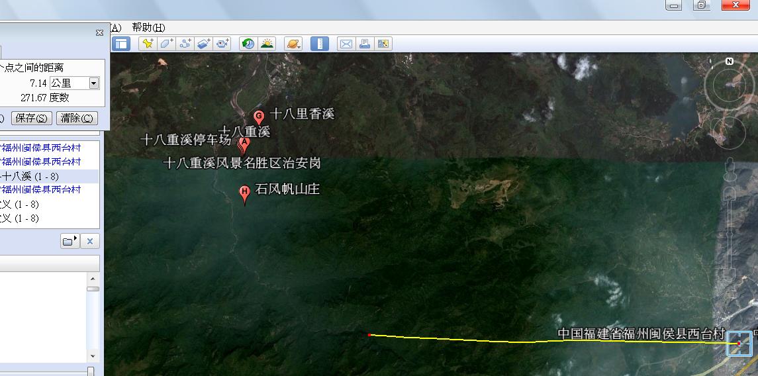The width and height of the screenshot is (758, 376).
Task: Start recording a tour with camera icon
Action: pos(222,44)
